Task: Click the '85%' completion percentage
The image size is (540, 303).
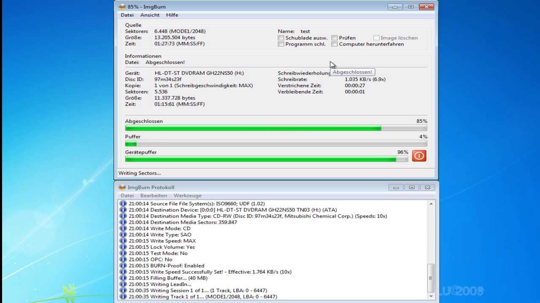Action: [422, 121]
